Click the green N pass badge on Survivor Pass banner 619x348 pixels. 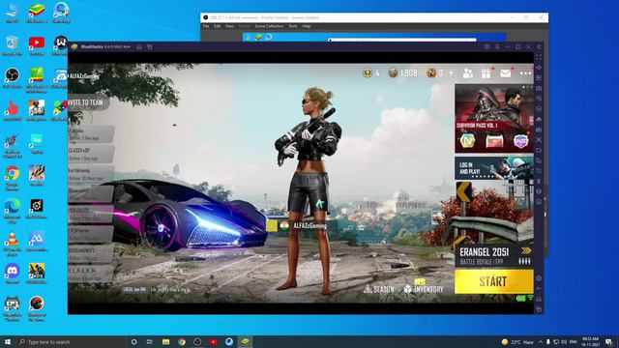(468, 141)
